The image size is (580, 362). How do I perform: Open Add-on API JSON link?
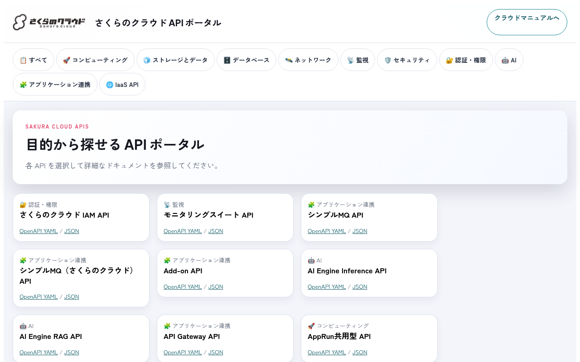[x=216, y=286]
